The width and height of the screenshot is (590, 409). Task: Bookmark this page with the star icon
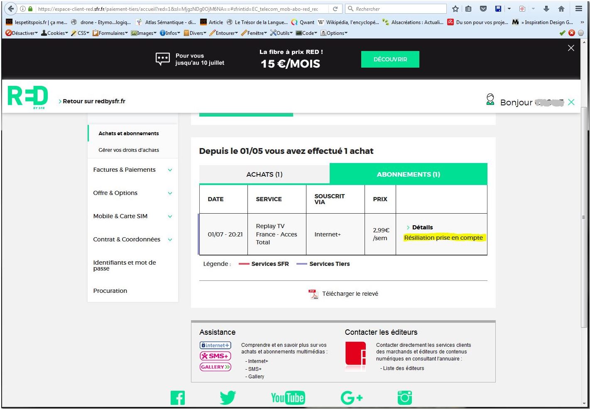(x=455, y=9)
